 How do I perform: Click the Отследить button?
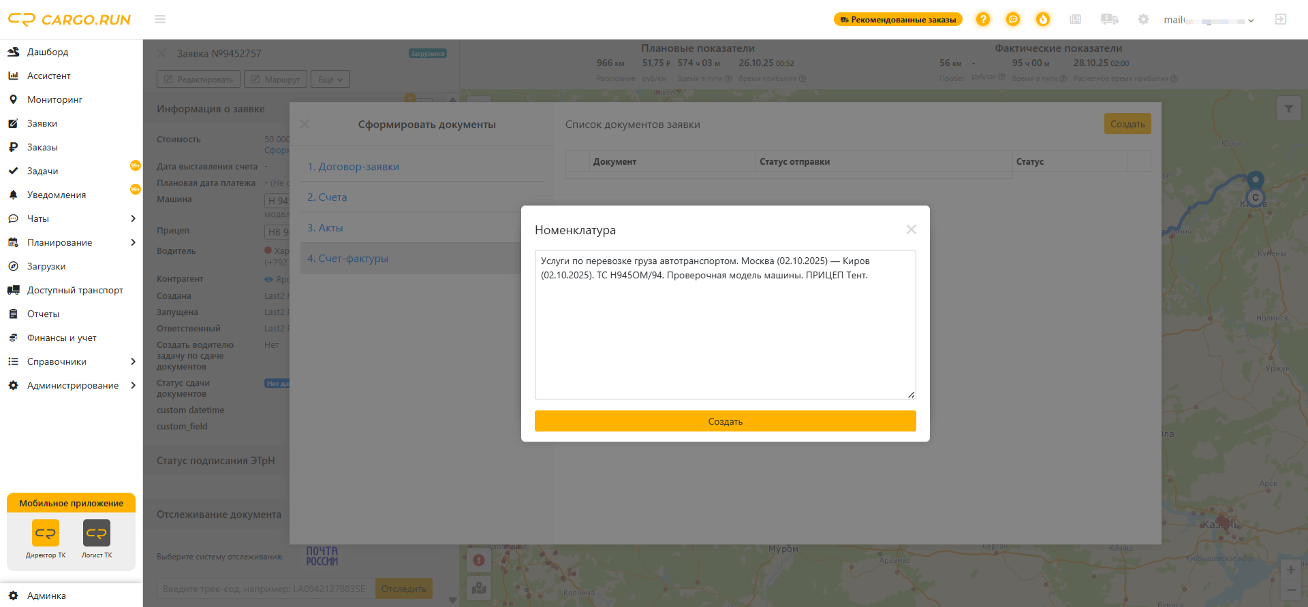pyautogui.click(x=404, y=589)
